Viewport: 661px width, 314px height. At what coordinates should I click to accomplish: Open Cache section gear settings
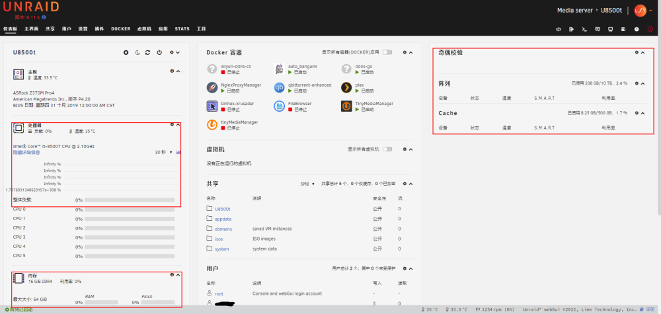pos(637,113)
